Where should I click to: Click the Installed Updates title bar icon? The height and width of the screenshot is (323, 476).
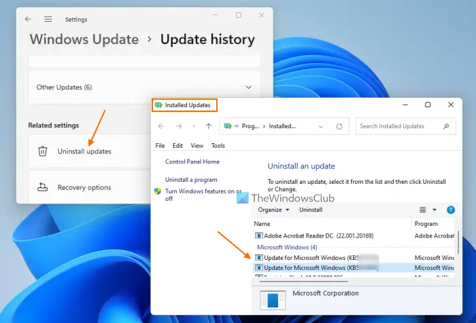click(158, 105)
